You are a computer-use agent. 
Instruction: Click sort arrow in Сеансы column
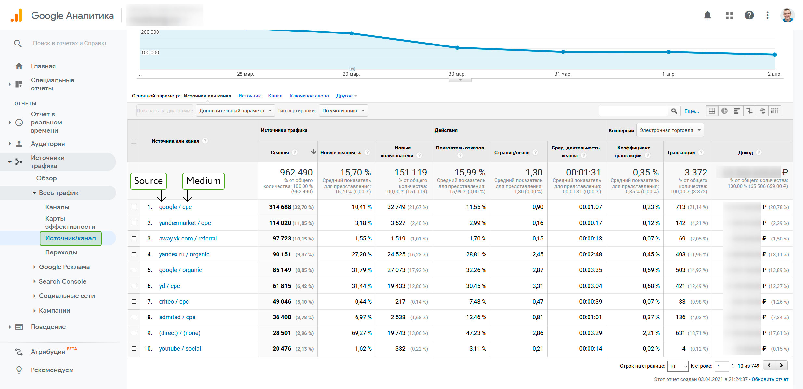click(x=314, y=152)
